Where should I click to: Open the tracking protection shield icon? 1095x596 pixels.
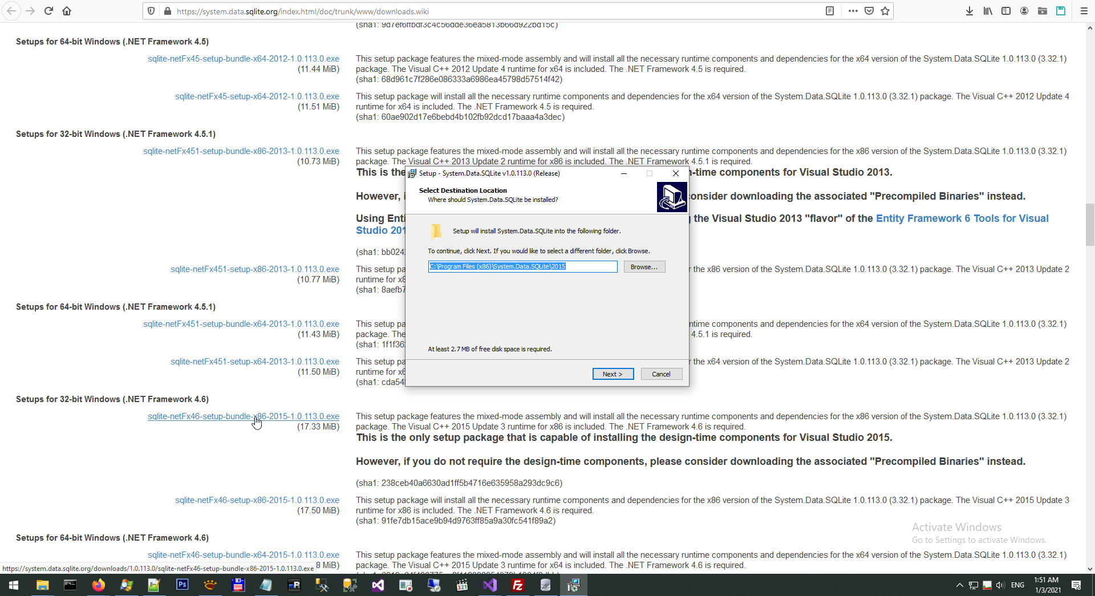pyautogui.click(x=151, y=11)
